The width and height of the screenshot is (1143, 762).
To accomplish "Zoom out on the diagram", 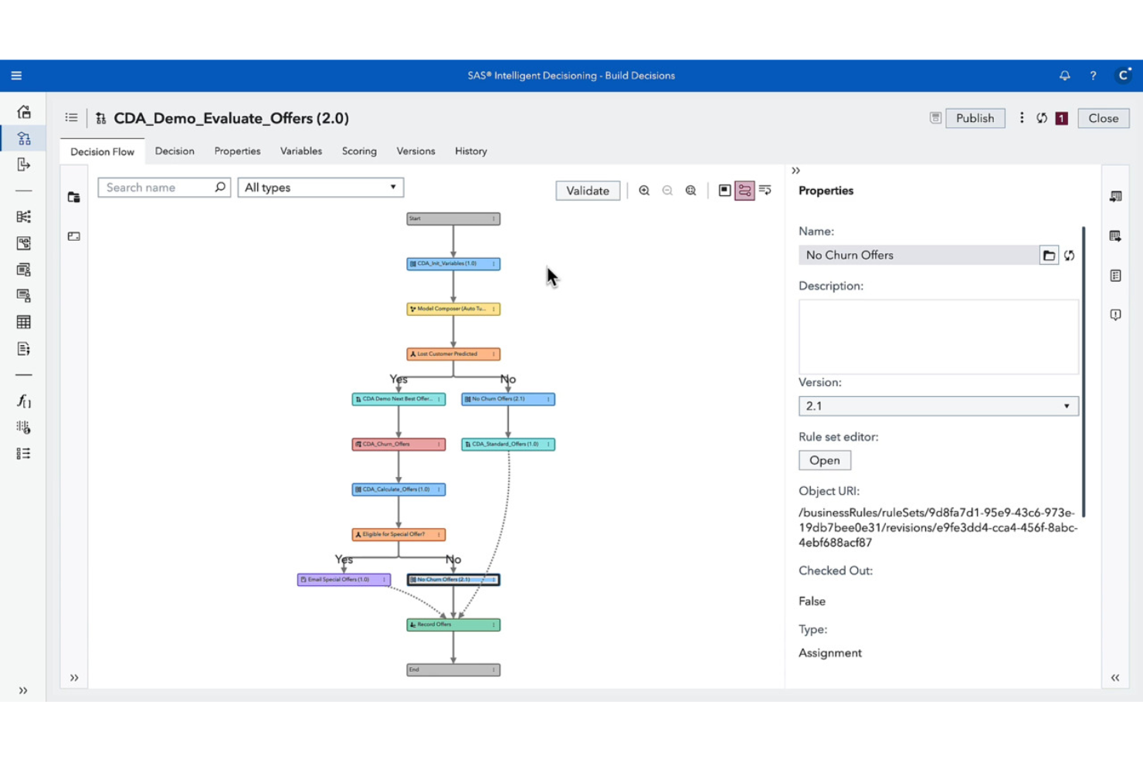I will (x=667, y=191).
